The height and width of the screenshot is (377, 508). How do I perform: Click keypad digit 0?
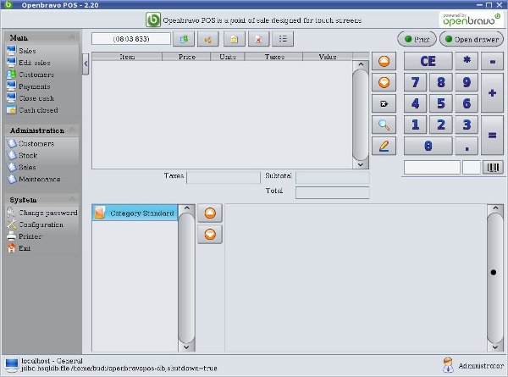click(x=428, y=146)
